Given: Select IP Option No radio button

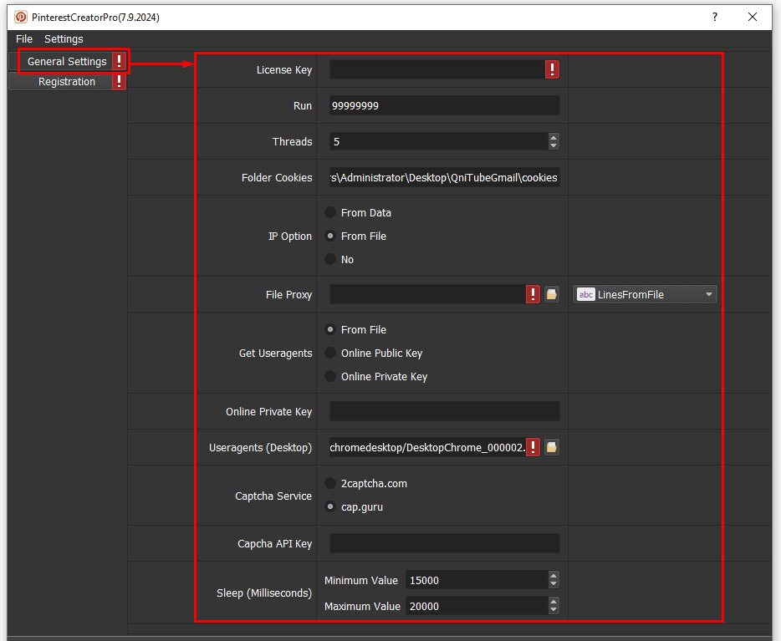Looking at the screenshot, I should [x=330, y=259].
